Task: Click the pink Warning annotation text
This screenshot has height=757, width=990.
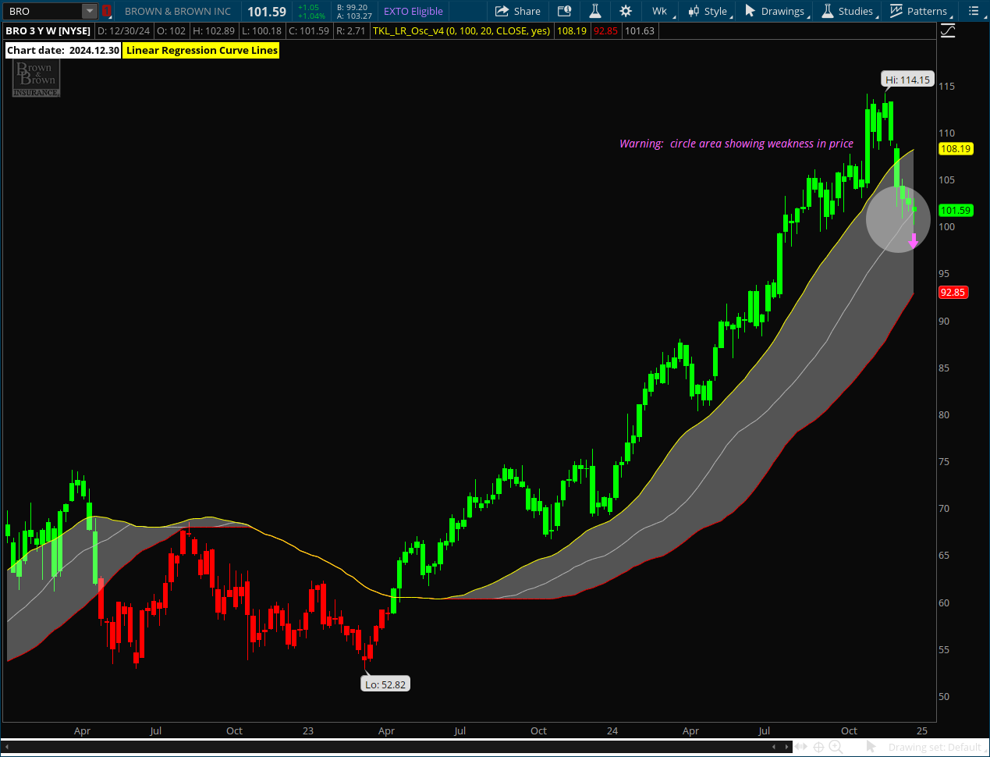Action: pos(736,144)
